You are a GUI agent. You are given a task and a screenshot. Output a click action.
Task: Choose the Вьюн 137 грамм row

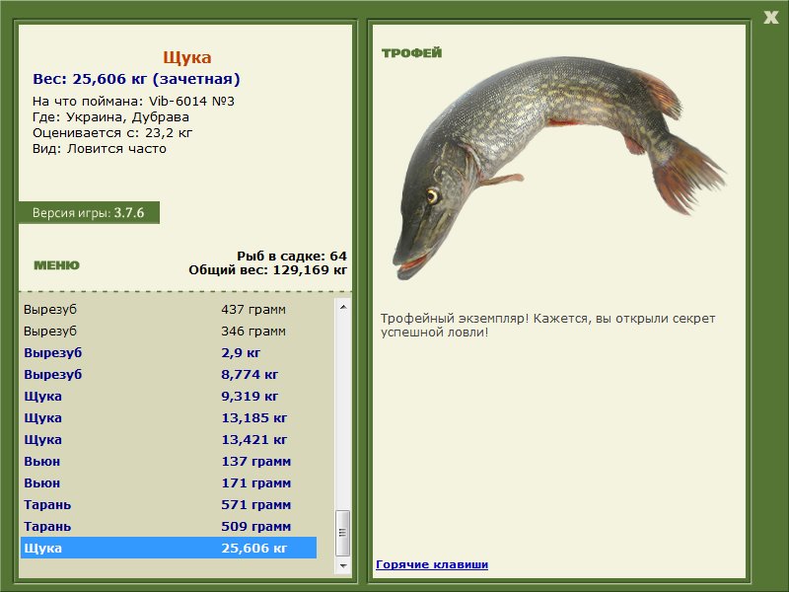point(168,461)
